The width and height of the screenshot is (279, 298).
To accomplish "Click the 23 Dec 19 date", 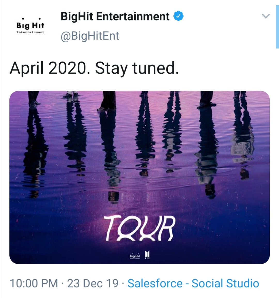I will click(93, 283).
